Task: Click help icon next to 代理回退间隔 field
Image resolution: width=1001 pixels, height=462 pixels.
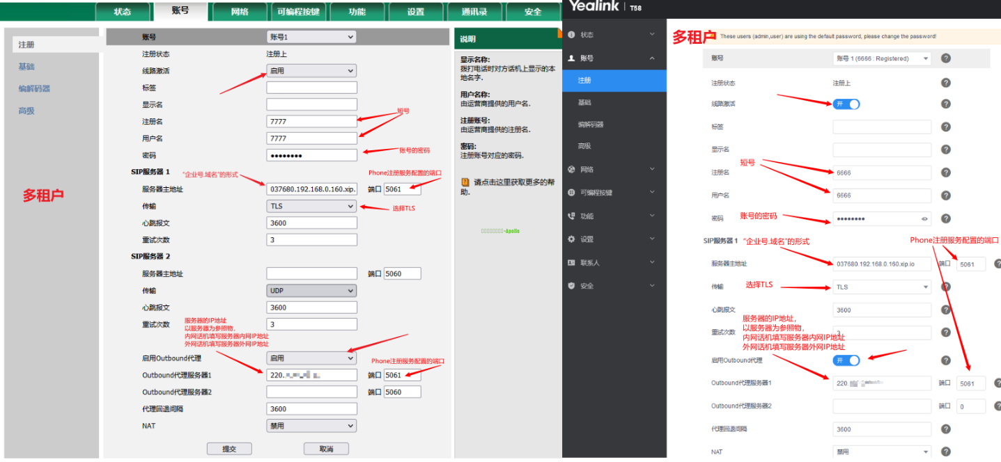Action: pos(945,429)
